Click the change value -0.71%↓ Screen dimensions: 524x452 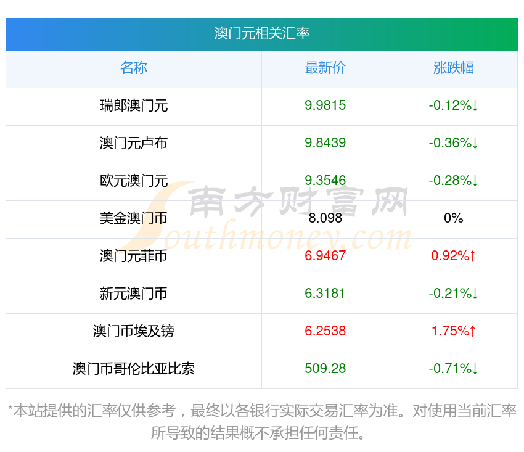(454, 368)
